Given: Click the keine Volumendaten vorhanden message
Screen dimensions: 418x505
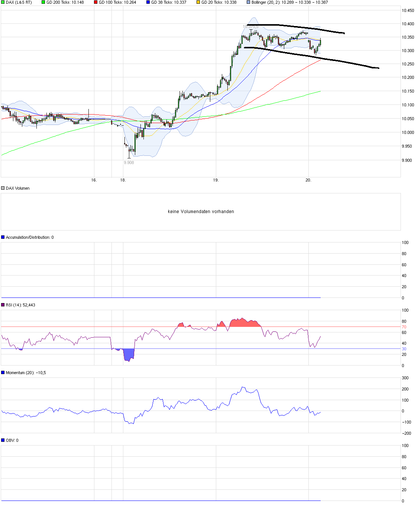Looking at the screenshot, I should click(201, 211).
